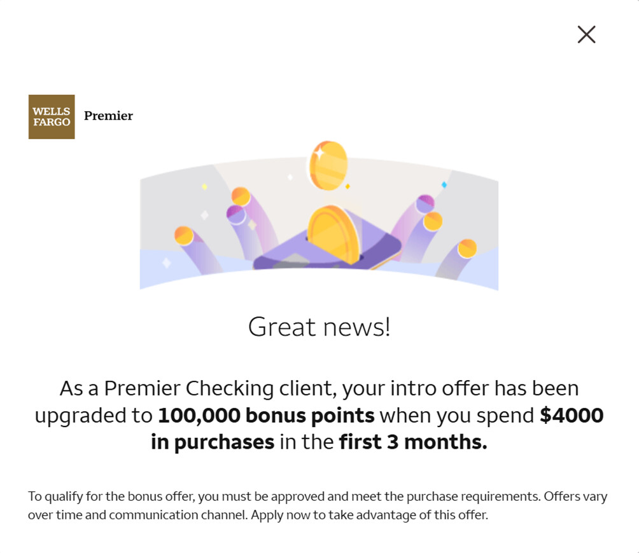
Task: Click the yellow diamond sparkle on illustration's left
Action: (204, 187)
